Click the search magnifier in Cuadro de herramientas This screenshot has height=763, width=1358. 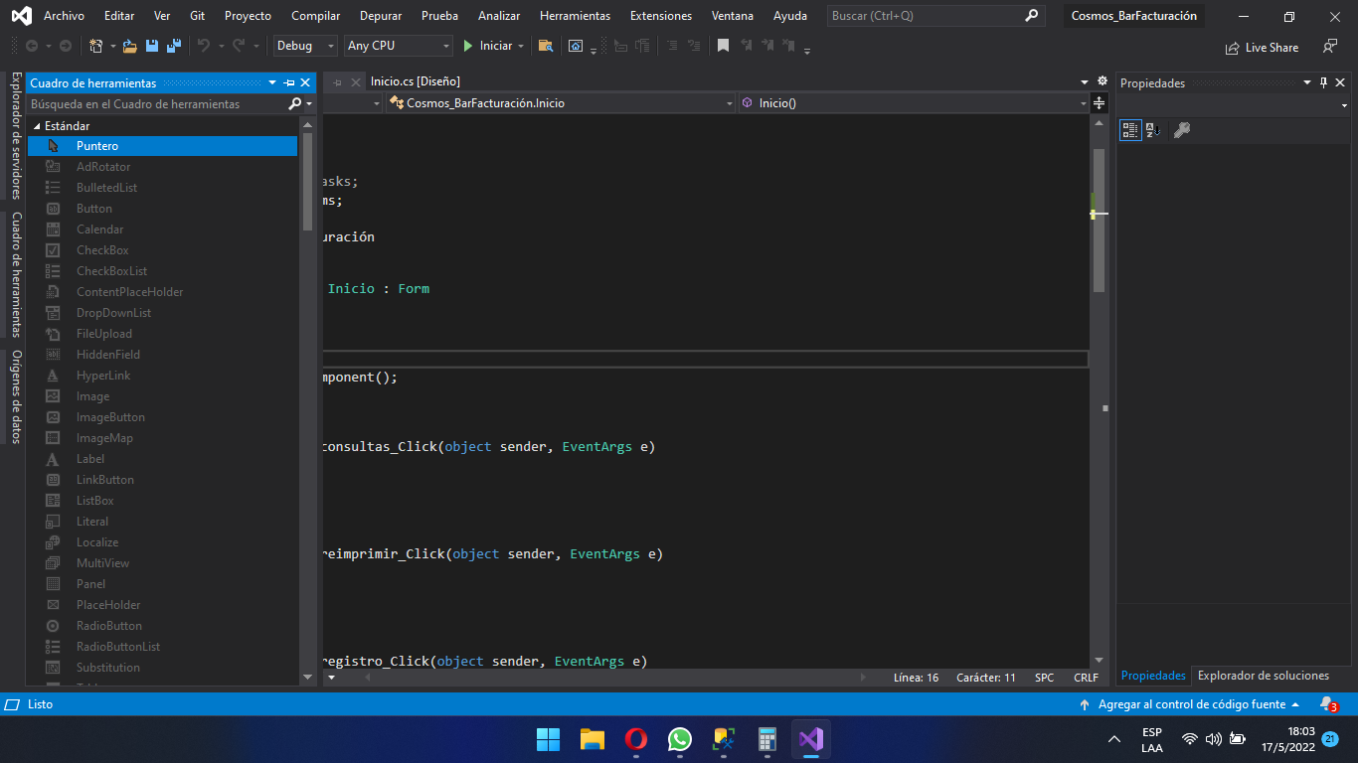[294, 103]
